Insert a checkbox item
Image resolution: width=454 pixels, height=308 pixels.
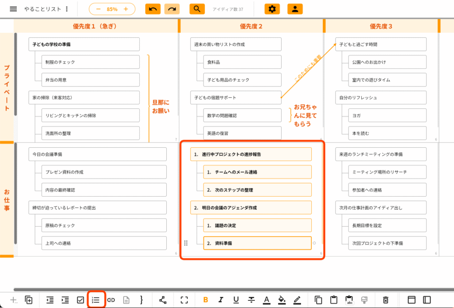click(81, 300)
